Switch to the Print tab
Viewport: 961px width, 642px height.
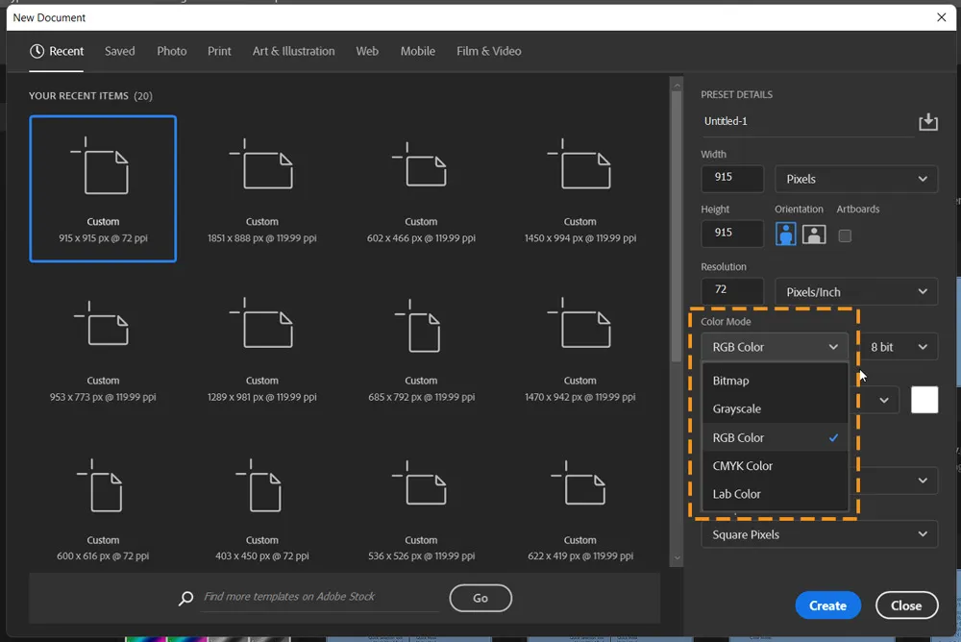click(x=219, y=51)
